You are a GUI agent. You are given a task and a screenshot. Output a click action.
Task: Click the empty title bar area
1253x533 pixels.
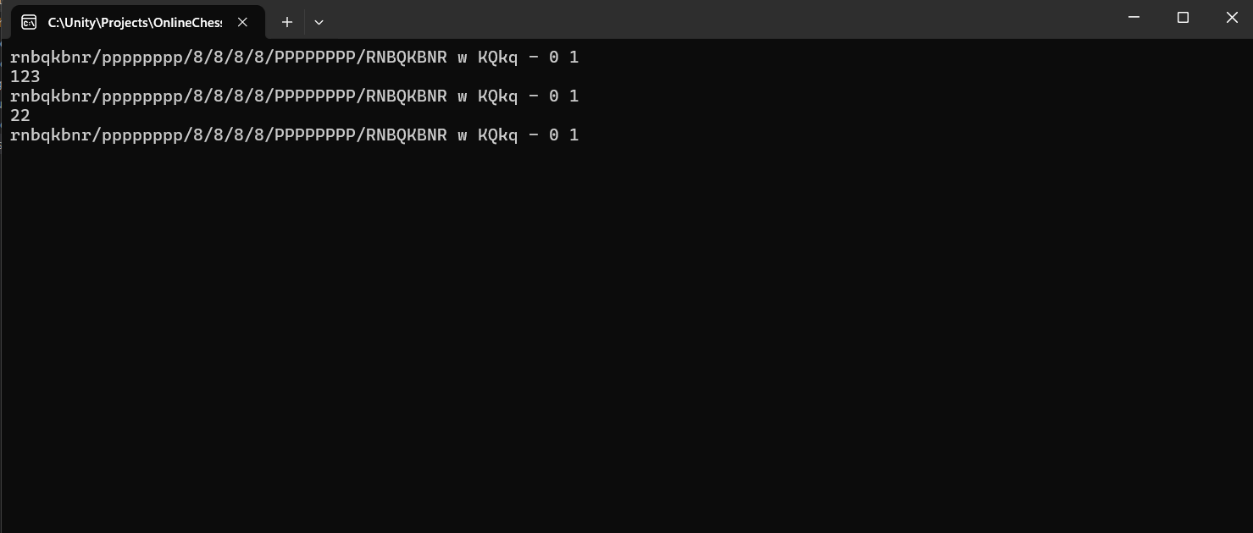pyautogui.click(x=720, y=19)
